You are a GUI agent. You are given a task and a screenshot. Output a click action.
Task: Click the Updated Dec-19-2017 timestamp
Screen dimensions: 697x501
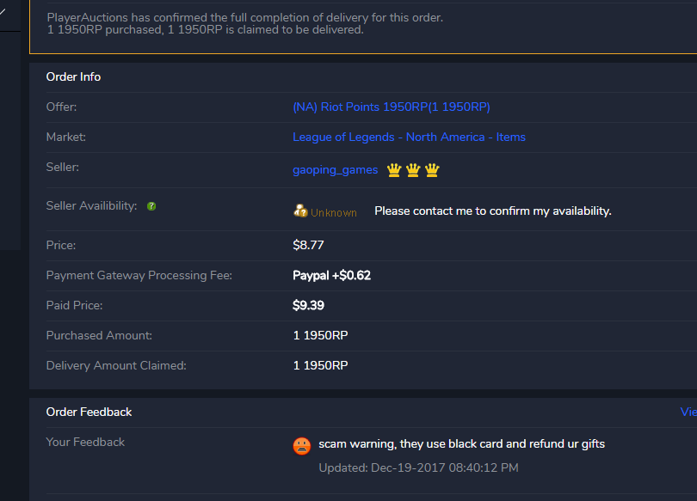[416, 467]
